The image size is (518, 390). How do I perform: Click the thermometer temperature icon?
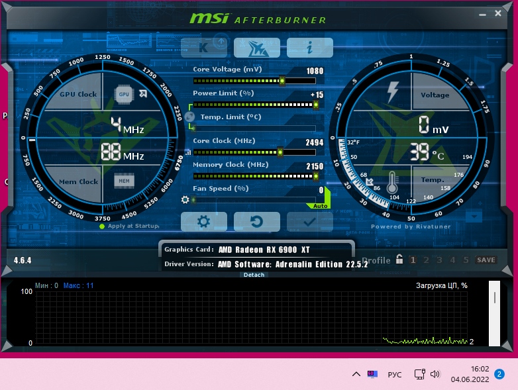392,182
